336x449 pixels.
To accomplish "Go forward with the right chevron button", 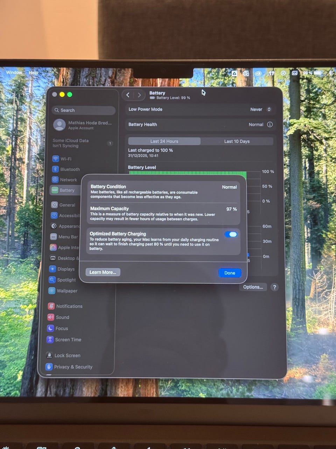I will point(139,95).
